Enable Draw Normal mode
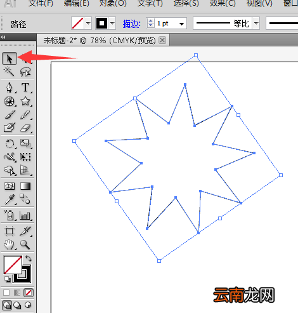 coord(7,305)
